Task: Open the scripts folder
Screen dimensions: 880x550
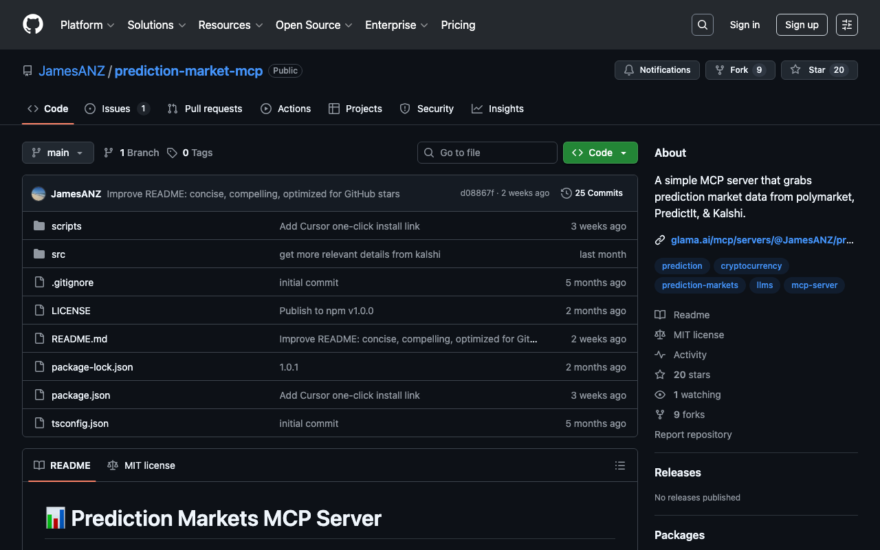Action: (x=67, y=226)
